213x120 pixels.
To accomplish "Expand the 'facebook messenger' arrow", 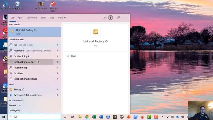I will point(57,62).
